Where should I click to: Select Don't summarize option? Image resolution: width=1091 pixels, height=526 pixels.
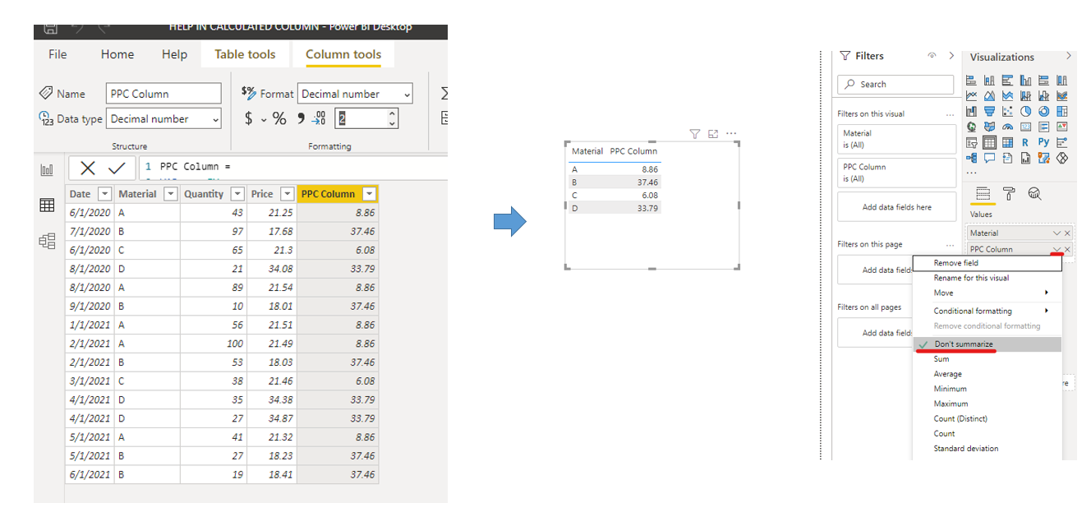click(x=987, y=344)
